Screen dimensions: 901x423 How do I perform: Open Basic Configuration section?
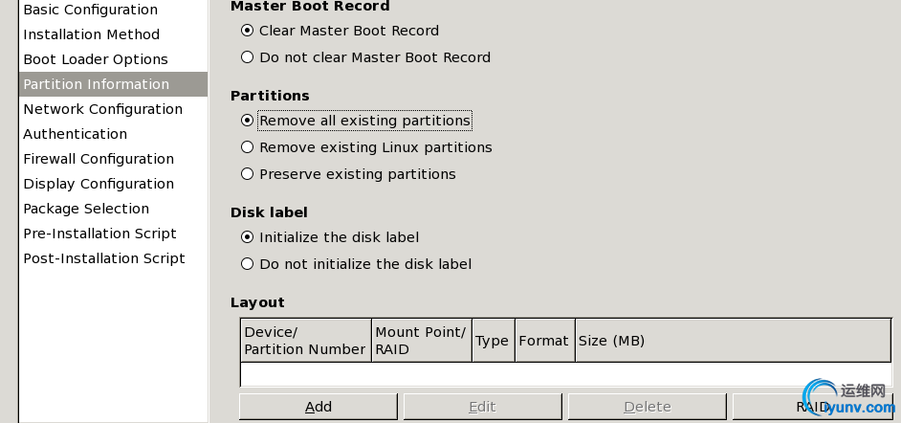tap(90, 10)
